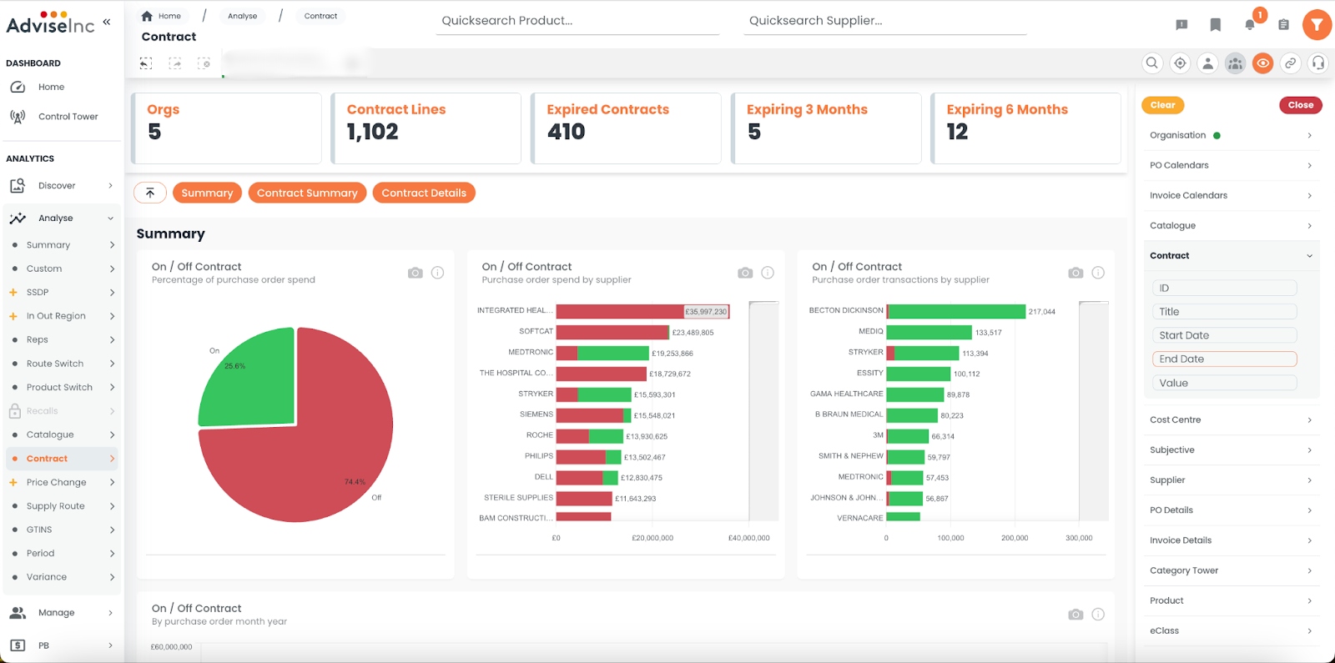Take snapshot of by purchase order month year chart
Screen dimensions: 1335x663
coord(1076,615)
